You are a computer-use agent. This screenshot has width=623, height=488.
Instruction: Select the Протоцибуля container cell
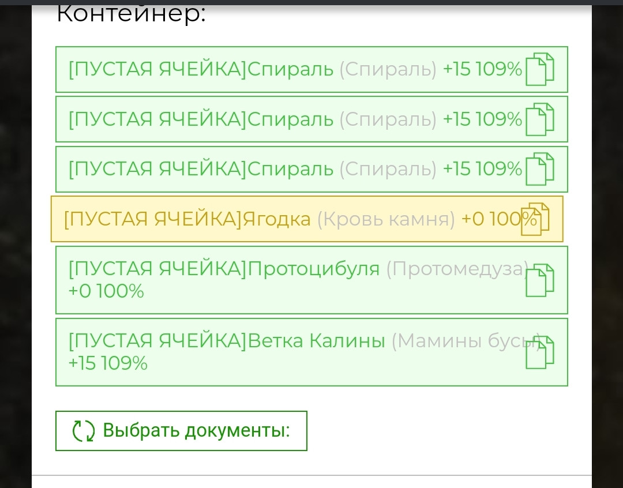coord(311,280)
